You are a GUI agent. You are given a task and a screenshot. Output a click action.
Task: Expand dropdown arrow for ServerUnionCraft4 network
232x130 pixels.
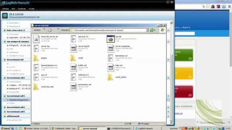[x=168, y=108]
